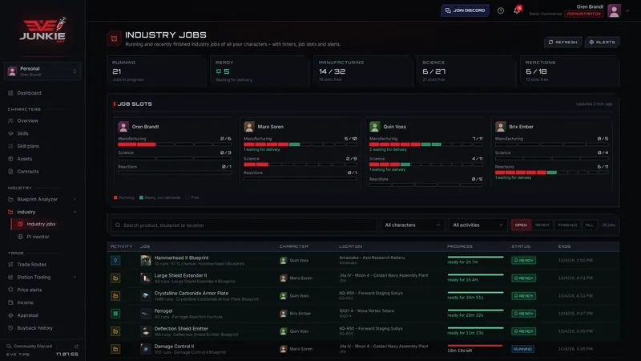
Task: Click the Running 21 summary card
Action: click(x=155, y=71)
